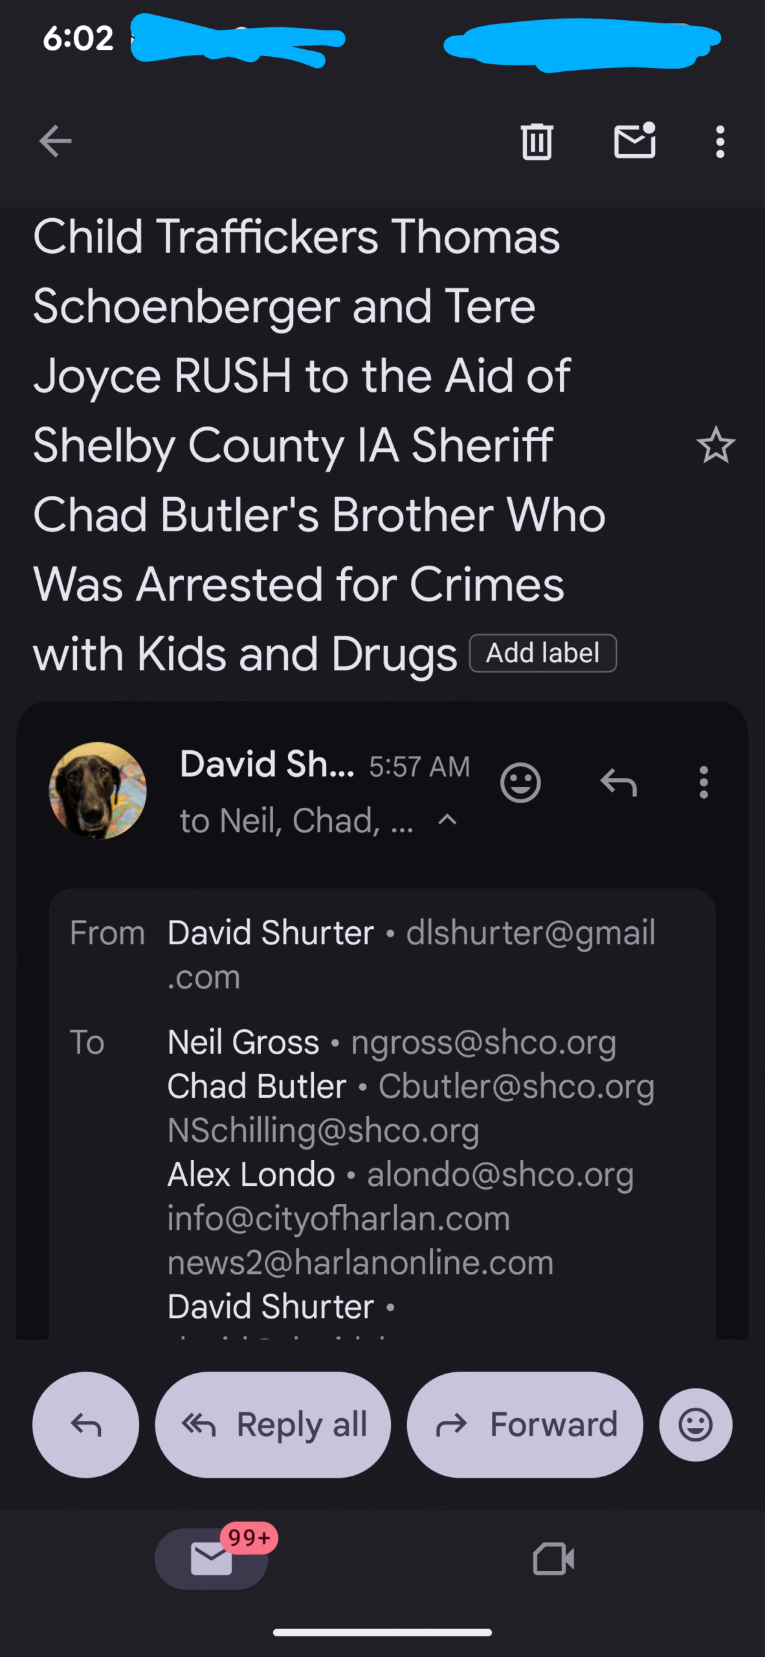Tap David Shurter's dog profile picture
Viewport: 765px width, 1657px height.
point(98,790)
